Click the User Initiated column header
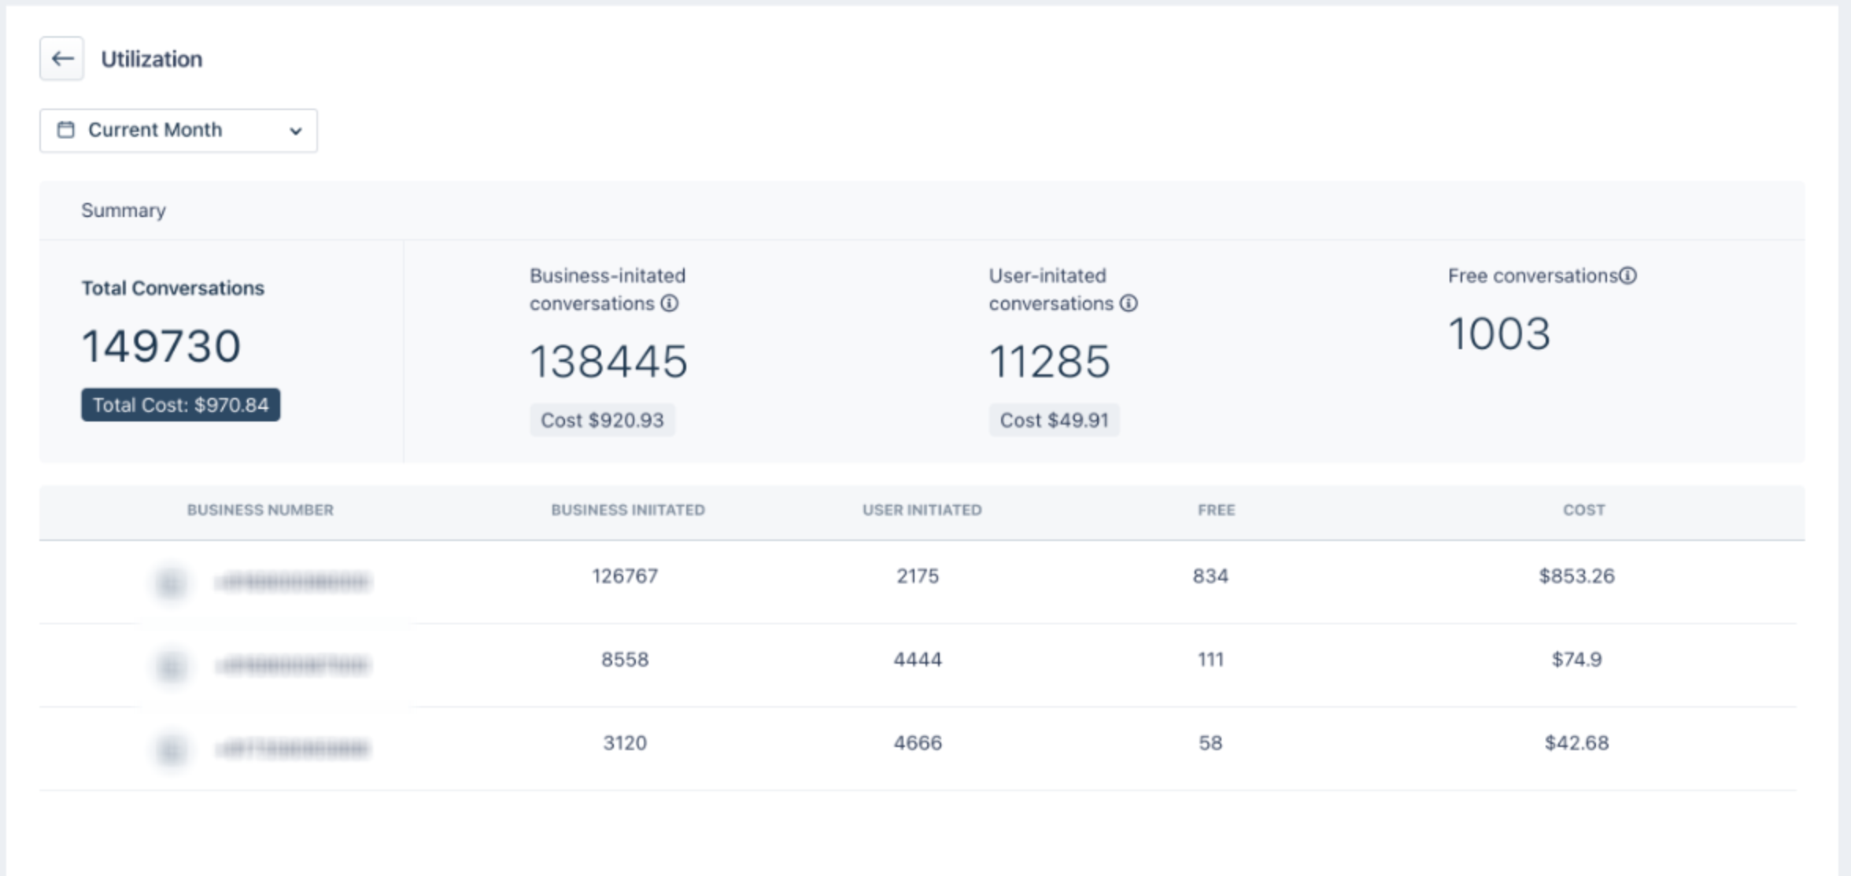This screenshot has width=1851, height=876. coord(922,510)
